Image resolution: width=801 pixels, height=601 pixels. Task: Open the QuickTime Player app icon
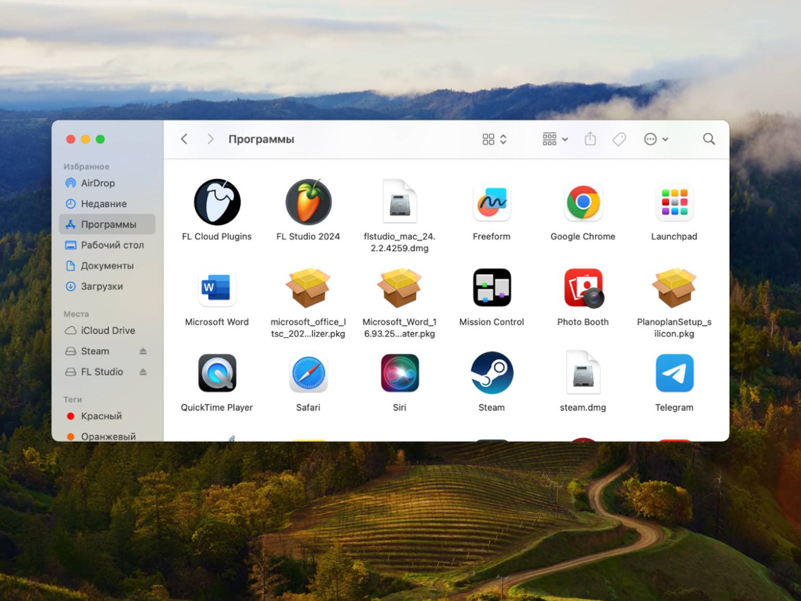(217, 373)
